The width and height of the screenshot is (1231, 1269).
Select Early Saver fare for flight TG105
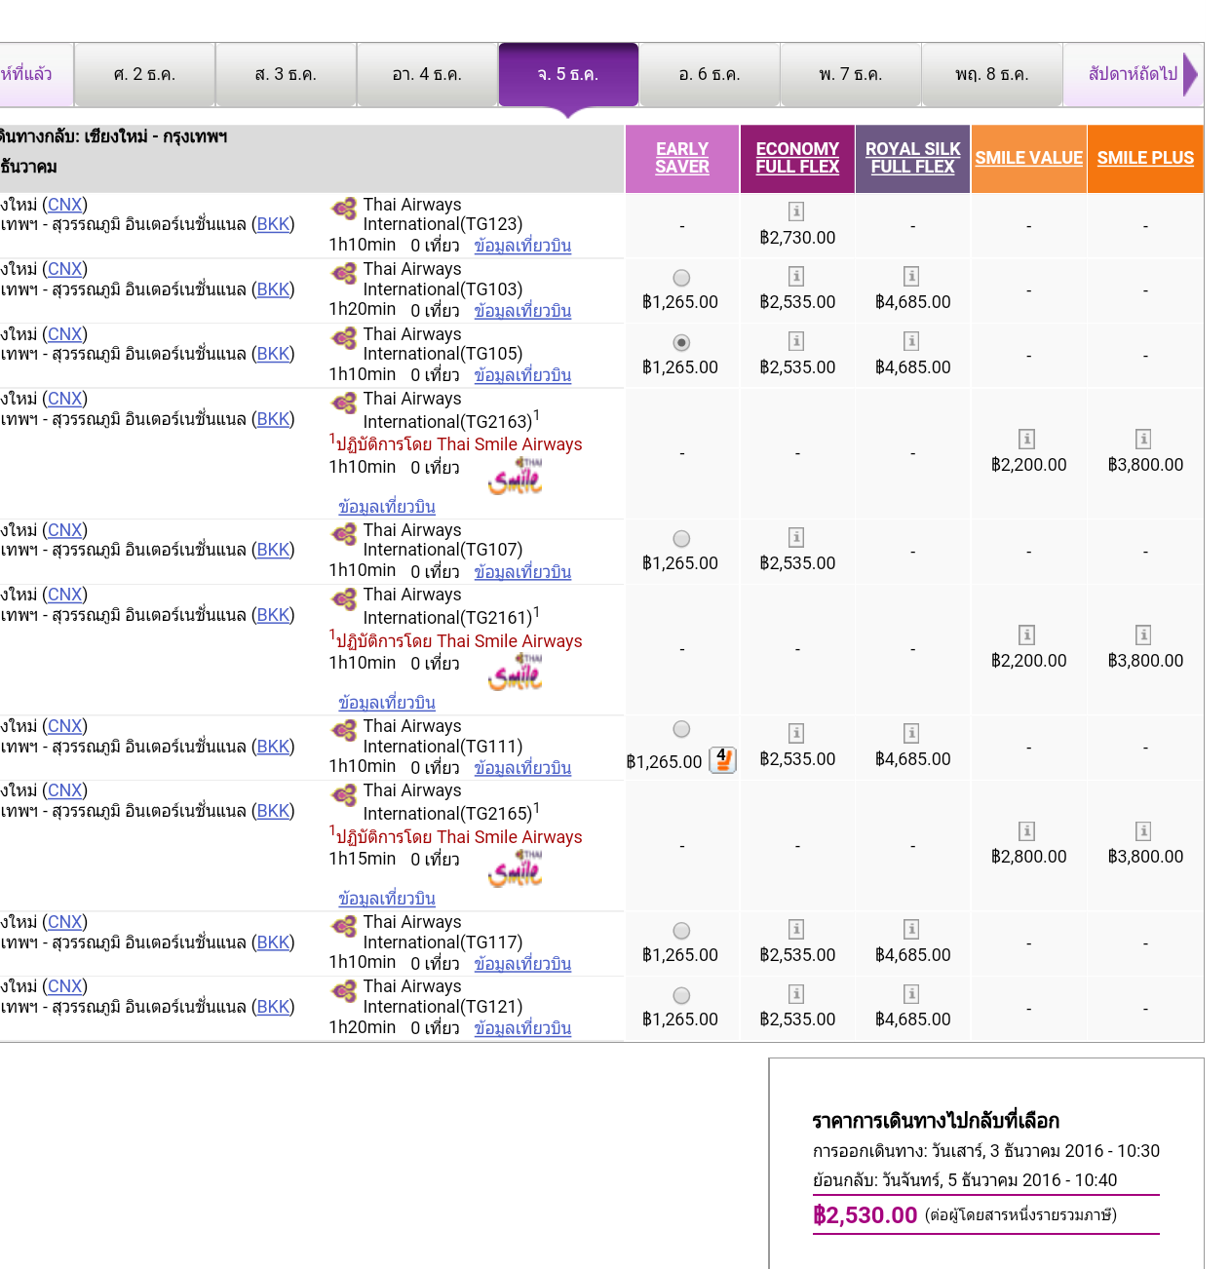click(x=681, y=343)
